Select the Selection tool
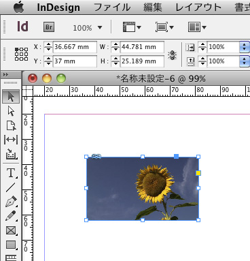250x261 pixels. 11,97
